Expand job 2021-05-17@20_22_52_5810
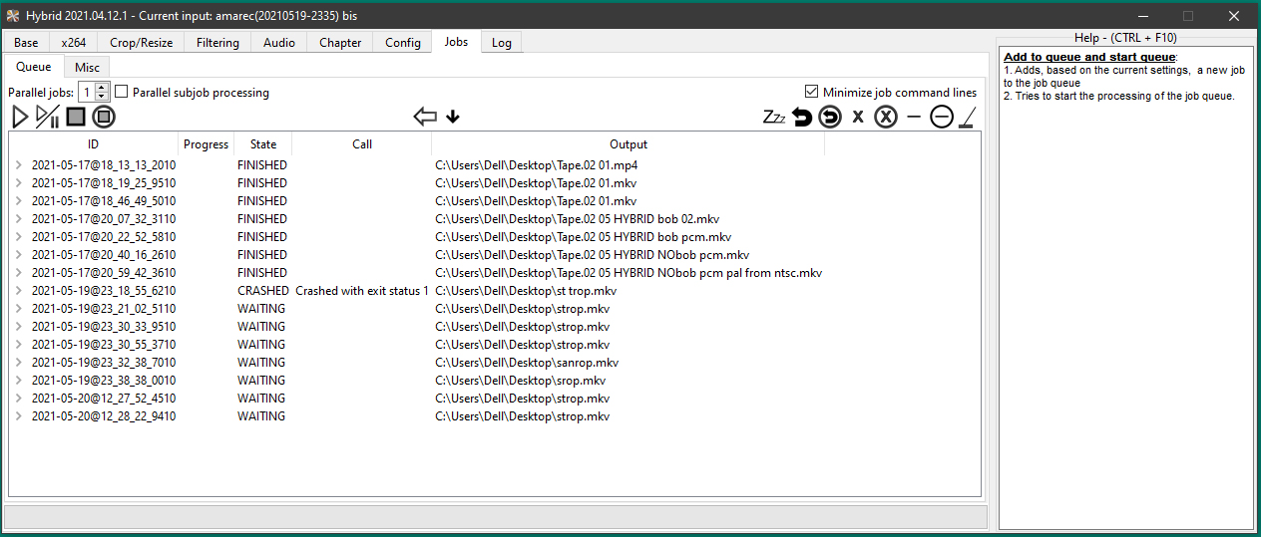Viewport: 1261px width, 537px height. 18,237
